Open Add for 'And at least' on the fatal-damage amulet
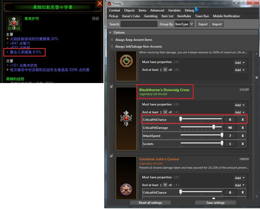The height and width of the screenshot is (209, 260). pyautogui.click(x=240, y=70)
